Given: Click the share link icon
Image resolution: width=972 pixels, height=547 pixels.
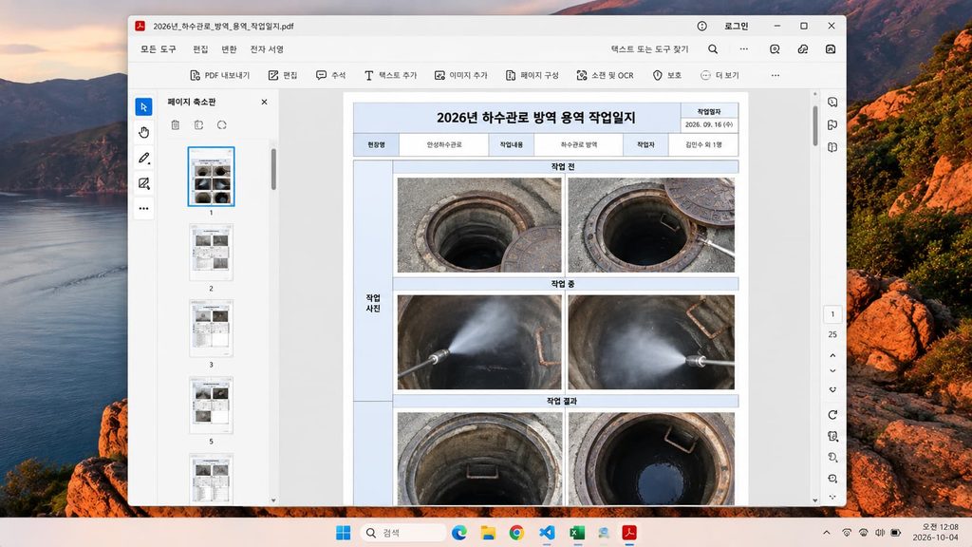Looking at the screenshot, I should pyautogui.click(x=803, y=49).
